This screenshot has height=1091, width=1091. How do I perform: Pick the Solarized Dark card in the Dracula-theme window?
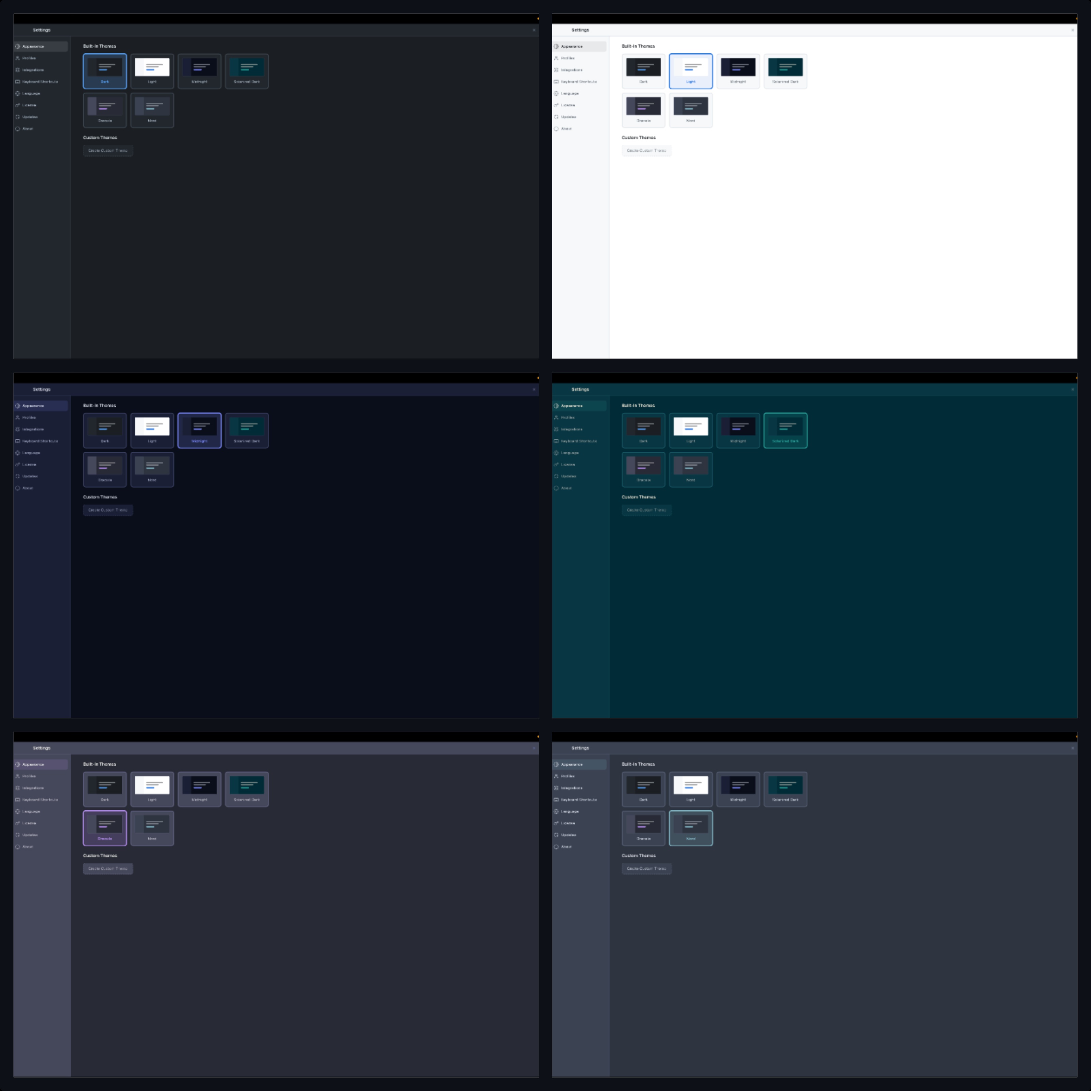[247, 789]
